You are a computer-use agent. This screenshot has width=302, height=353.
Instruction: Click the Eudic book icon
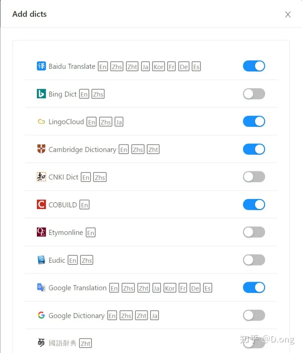tap(41, 260)
